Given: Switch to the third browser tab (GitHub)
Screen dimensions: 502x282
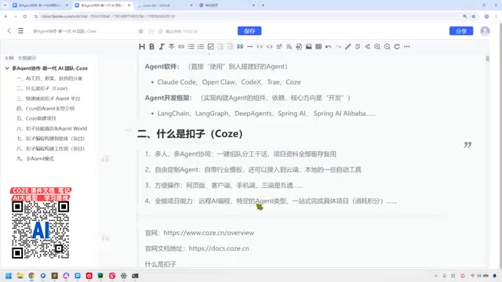Looking at the screenshot, I should point(164,5).
